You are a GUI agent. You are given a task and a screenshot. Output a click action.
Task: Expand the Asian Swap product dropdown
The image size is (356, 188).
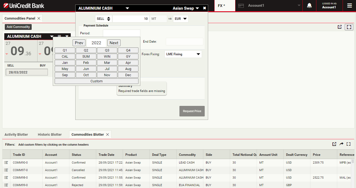[186, 8]
